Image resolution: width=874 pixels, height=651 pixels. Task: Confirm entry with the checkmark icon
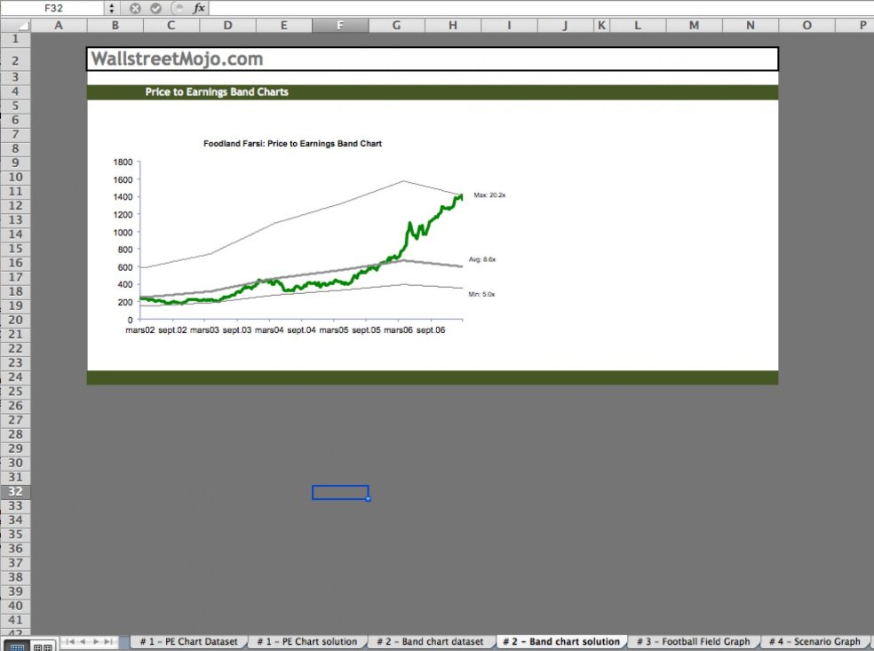tap(154, 8)
